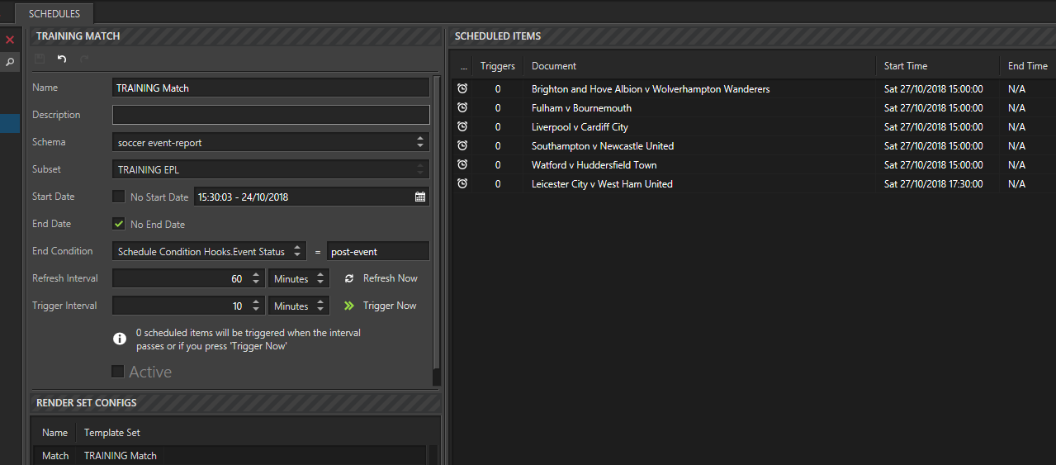Image resolution: width=1056 pixels, height=465 pixels.
Task: Open Trigger Interval Minutes unit dropdown
Action: (299, 306)
